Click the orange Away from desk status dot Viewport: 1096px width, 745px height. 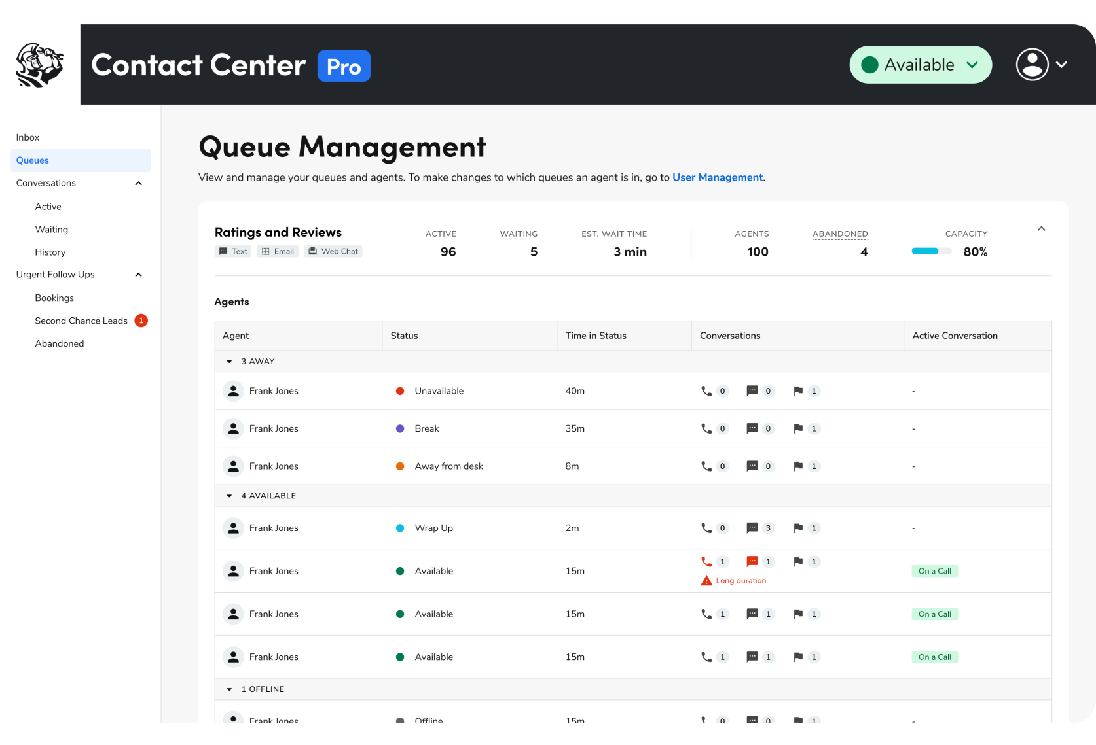point(400,466)
